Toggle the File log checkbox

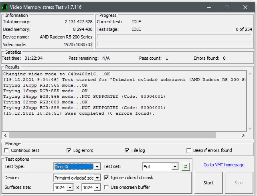point(127,151)
